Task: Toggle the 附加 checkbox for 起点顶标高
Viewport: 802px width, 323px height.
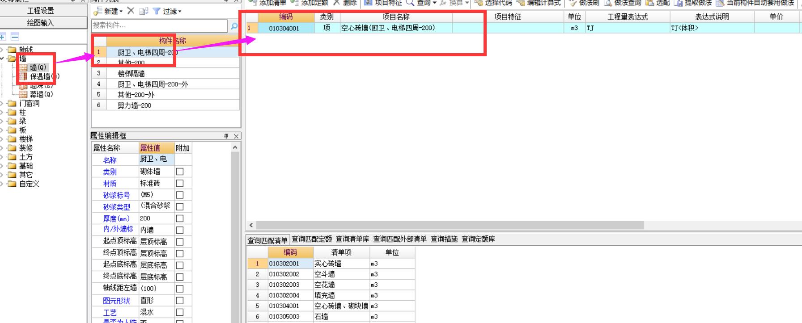Action: pyautogui.click(x=180, y=242)
